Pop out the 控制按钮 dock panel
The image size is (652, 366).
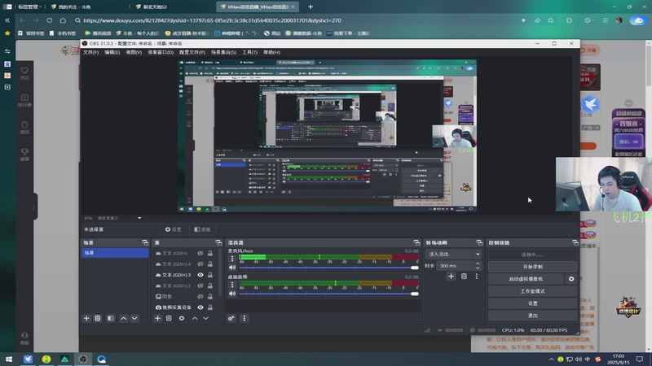click(x=575, y=242)
